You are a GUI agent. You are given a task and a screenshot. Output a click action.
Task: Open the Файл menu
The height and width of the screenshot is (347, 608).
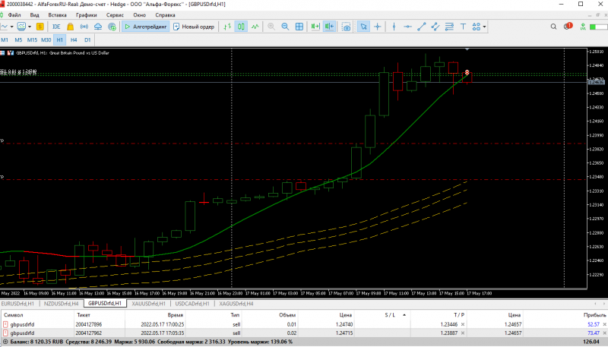14,15
